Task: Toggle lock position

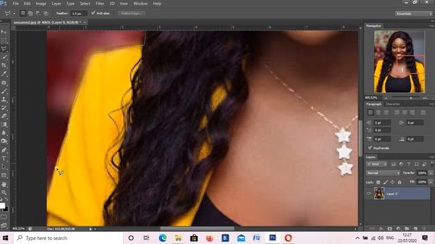Action: (392, 182)
